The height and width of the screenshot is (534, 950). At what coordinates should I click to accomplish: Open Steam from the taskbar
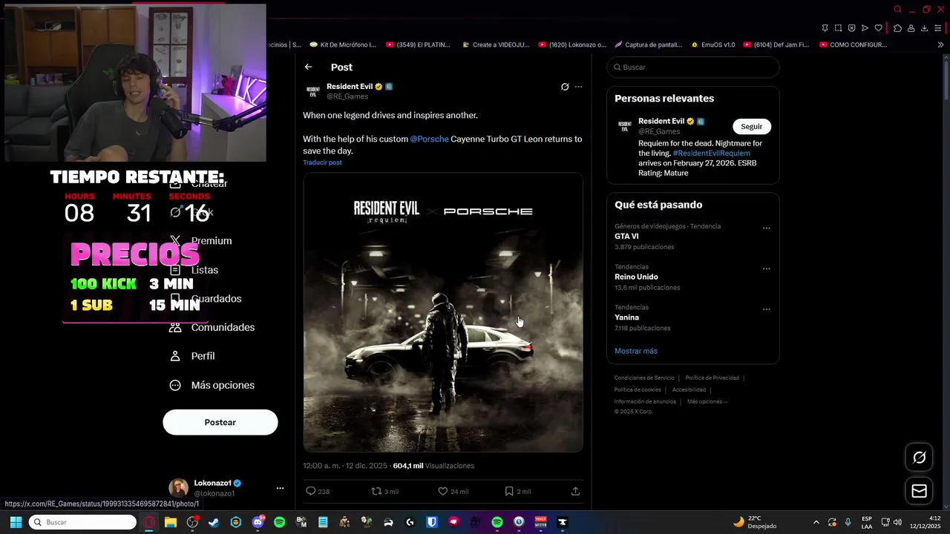214,522
